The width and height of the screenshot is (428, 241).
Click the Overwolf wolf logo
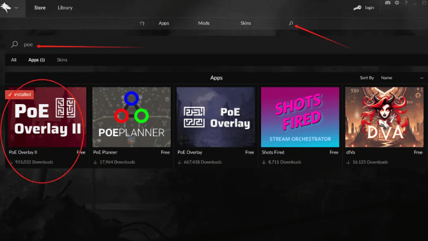6,8
